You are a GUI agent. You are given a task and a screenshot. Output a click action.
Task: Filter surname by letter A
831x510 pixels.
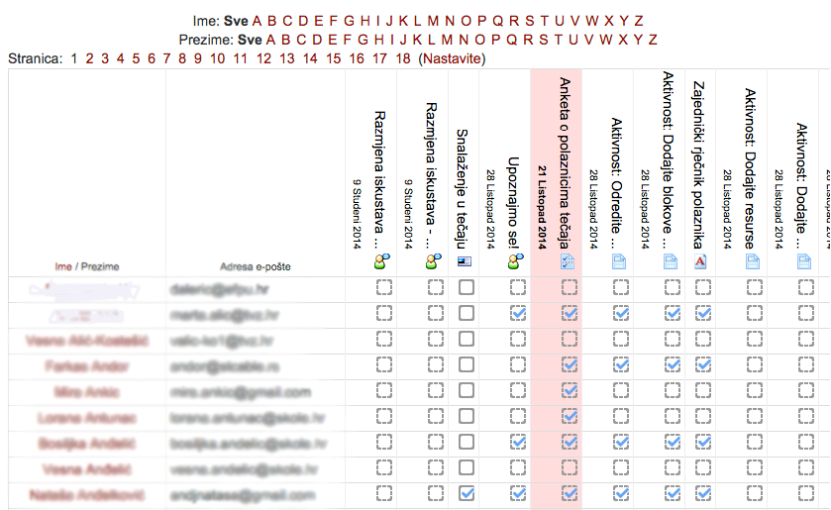click(270, 40)
